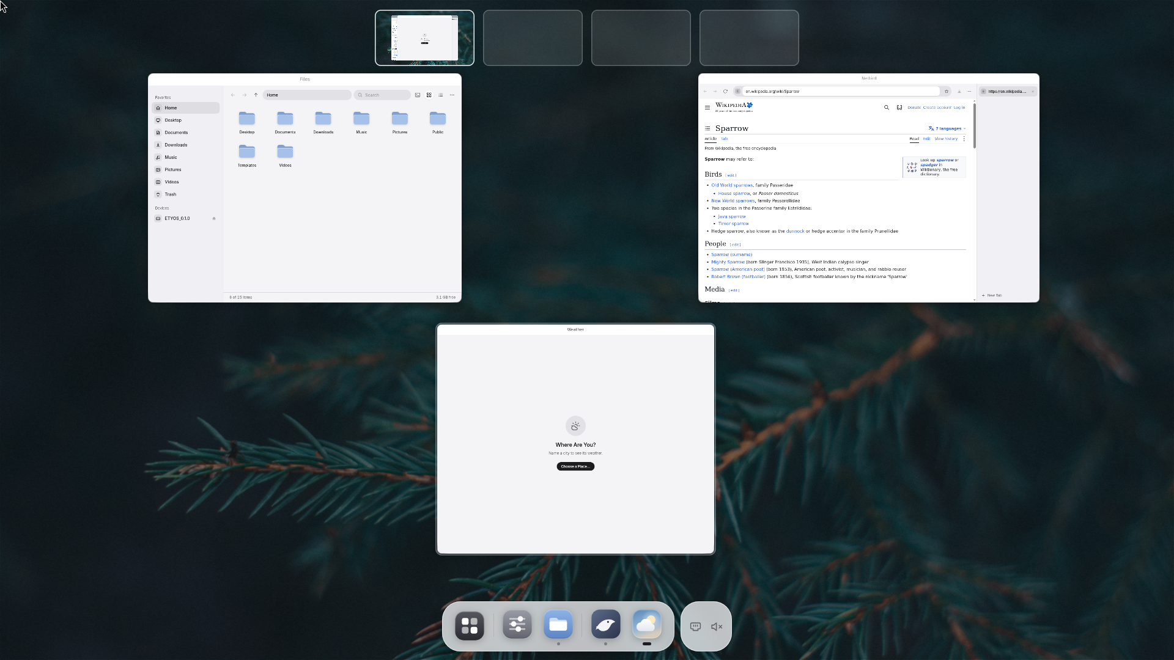Open the Weather app from the dock
Viewport: 1174px width, 660px height.
click(647, 625)
